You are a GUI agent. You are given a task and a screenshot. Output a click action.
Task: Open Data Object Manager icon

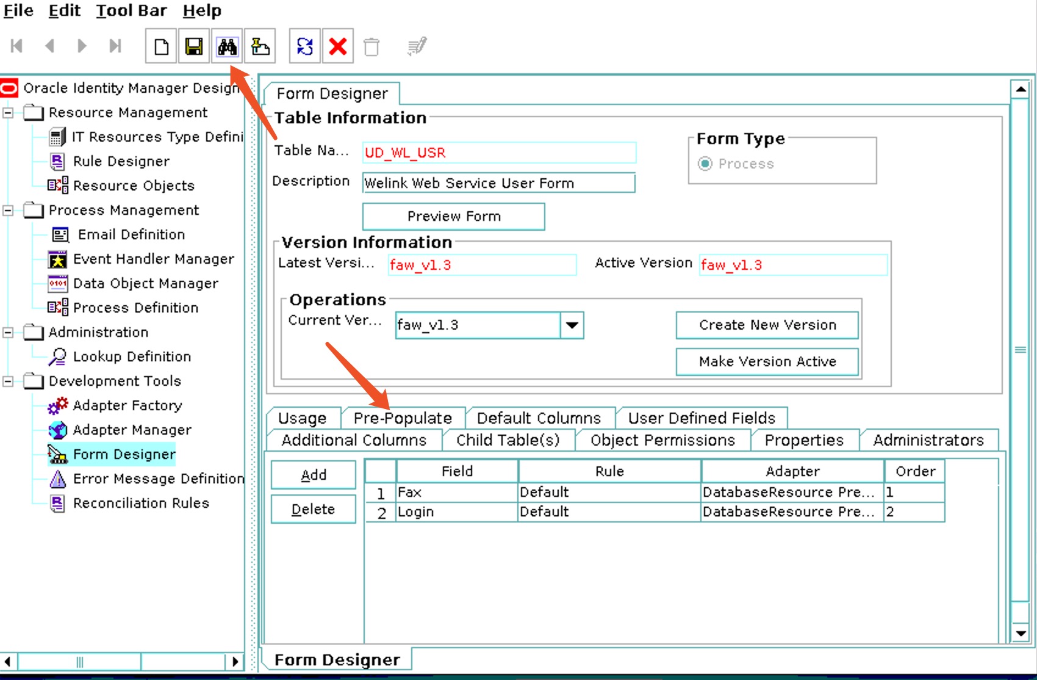57,283
